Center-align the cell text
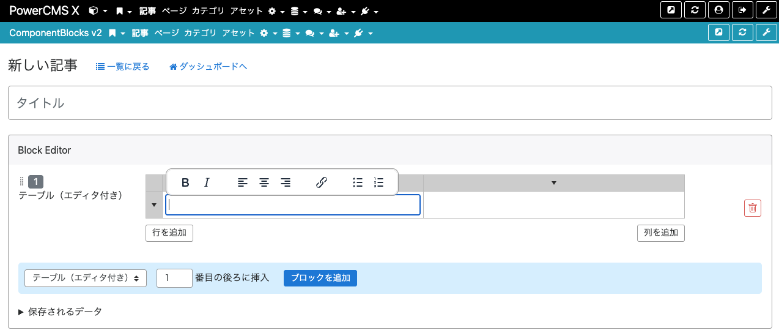This screenshot has width=779, height=333. click(x=264, y=182)
